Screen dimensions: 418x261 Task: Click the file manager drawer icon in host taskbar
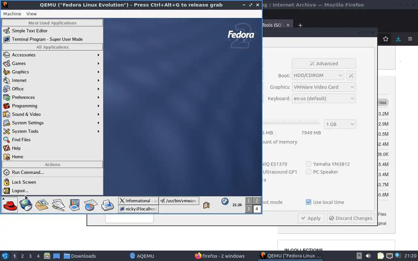47,256
